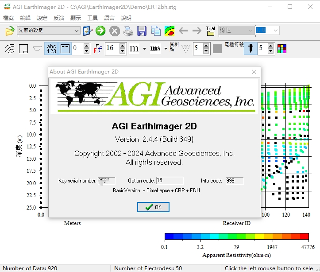Click Apparent Resistivity(ohm-m) legend label
This screenshot has width=320, height=272.
pos(236,255)
